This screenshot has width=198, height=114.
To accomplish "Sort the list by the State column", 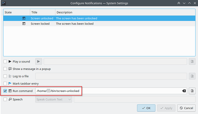I will click(17, 12).
